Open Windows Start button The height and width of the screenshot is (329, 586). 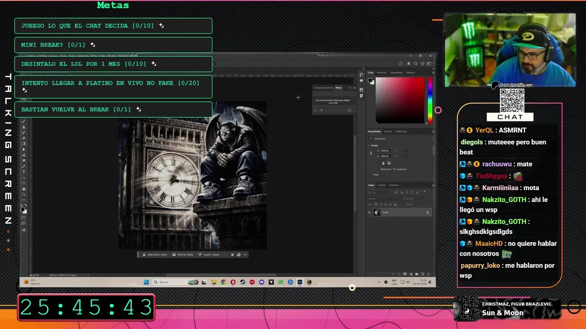coord(146,282)
